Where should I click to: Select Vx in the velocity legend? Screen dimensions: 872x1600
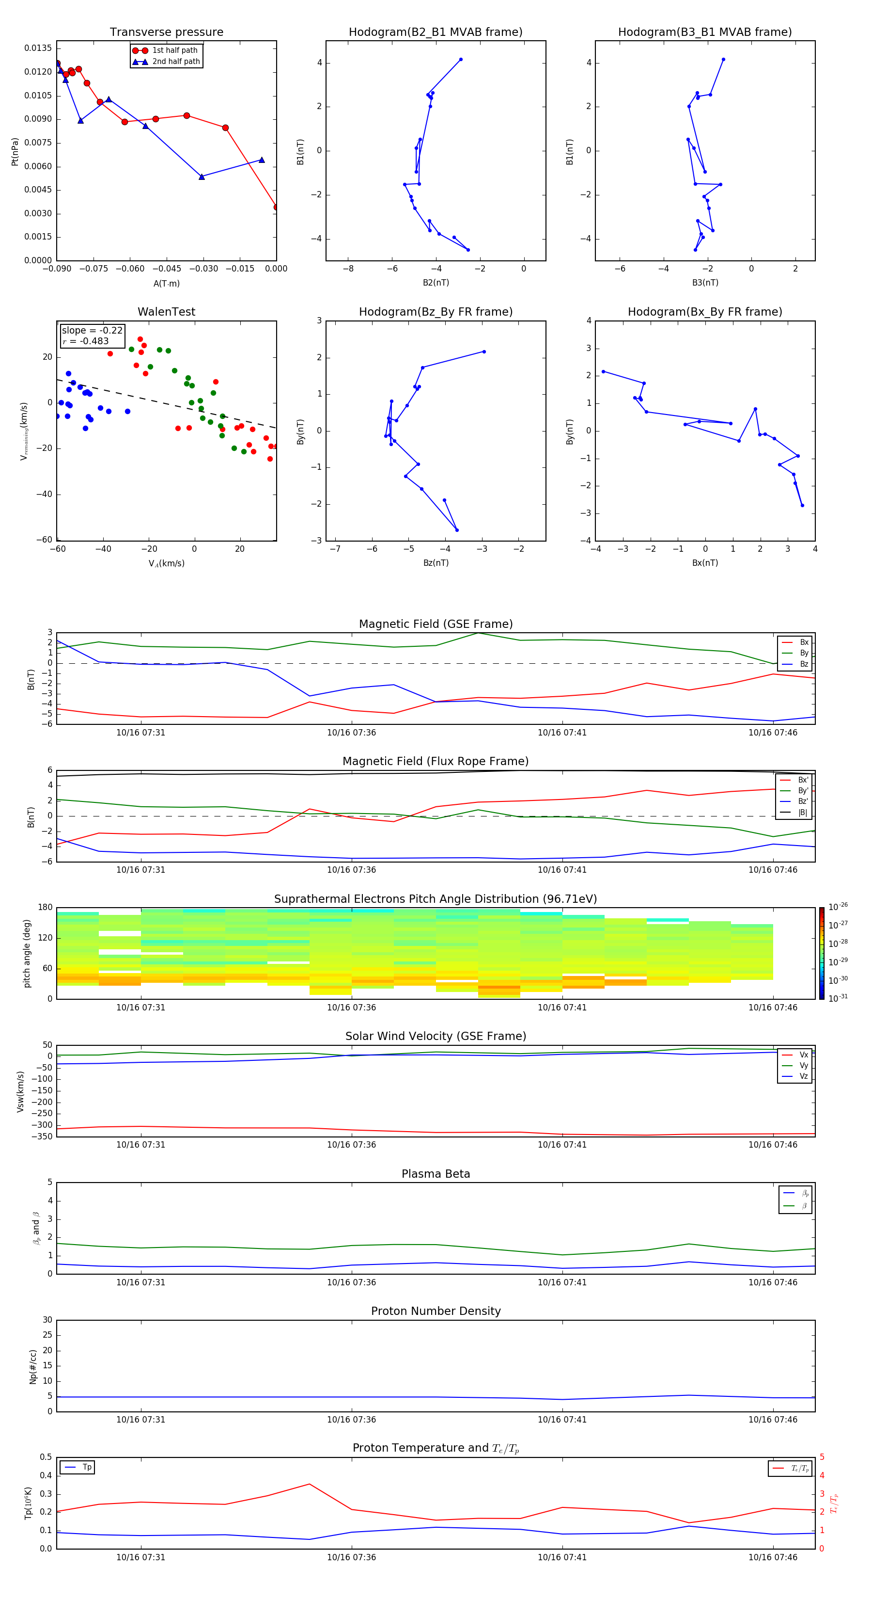point(795,1055)
